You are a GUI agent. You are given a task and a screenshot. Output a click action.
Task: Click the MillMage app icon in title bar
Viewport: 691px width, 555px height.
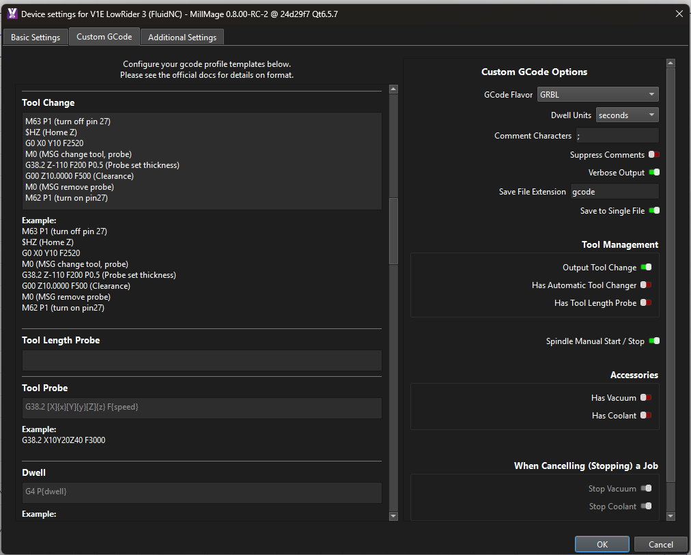[x=12, y=14]
